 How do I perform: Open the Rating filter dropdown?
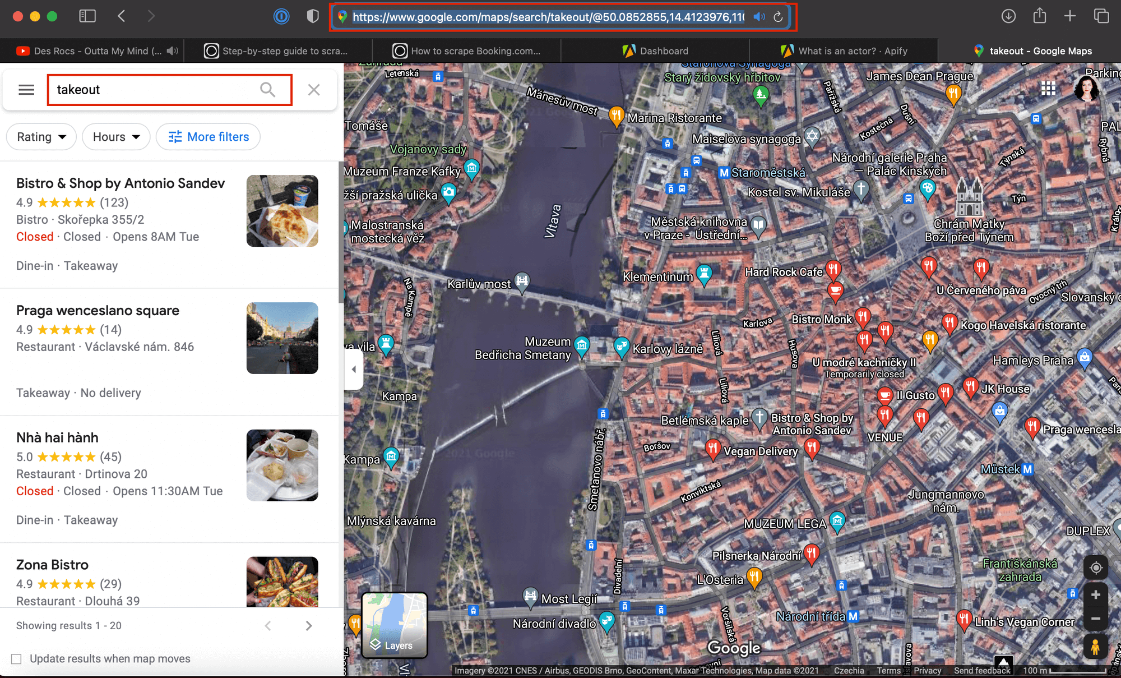41,136
